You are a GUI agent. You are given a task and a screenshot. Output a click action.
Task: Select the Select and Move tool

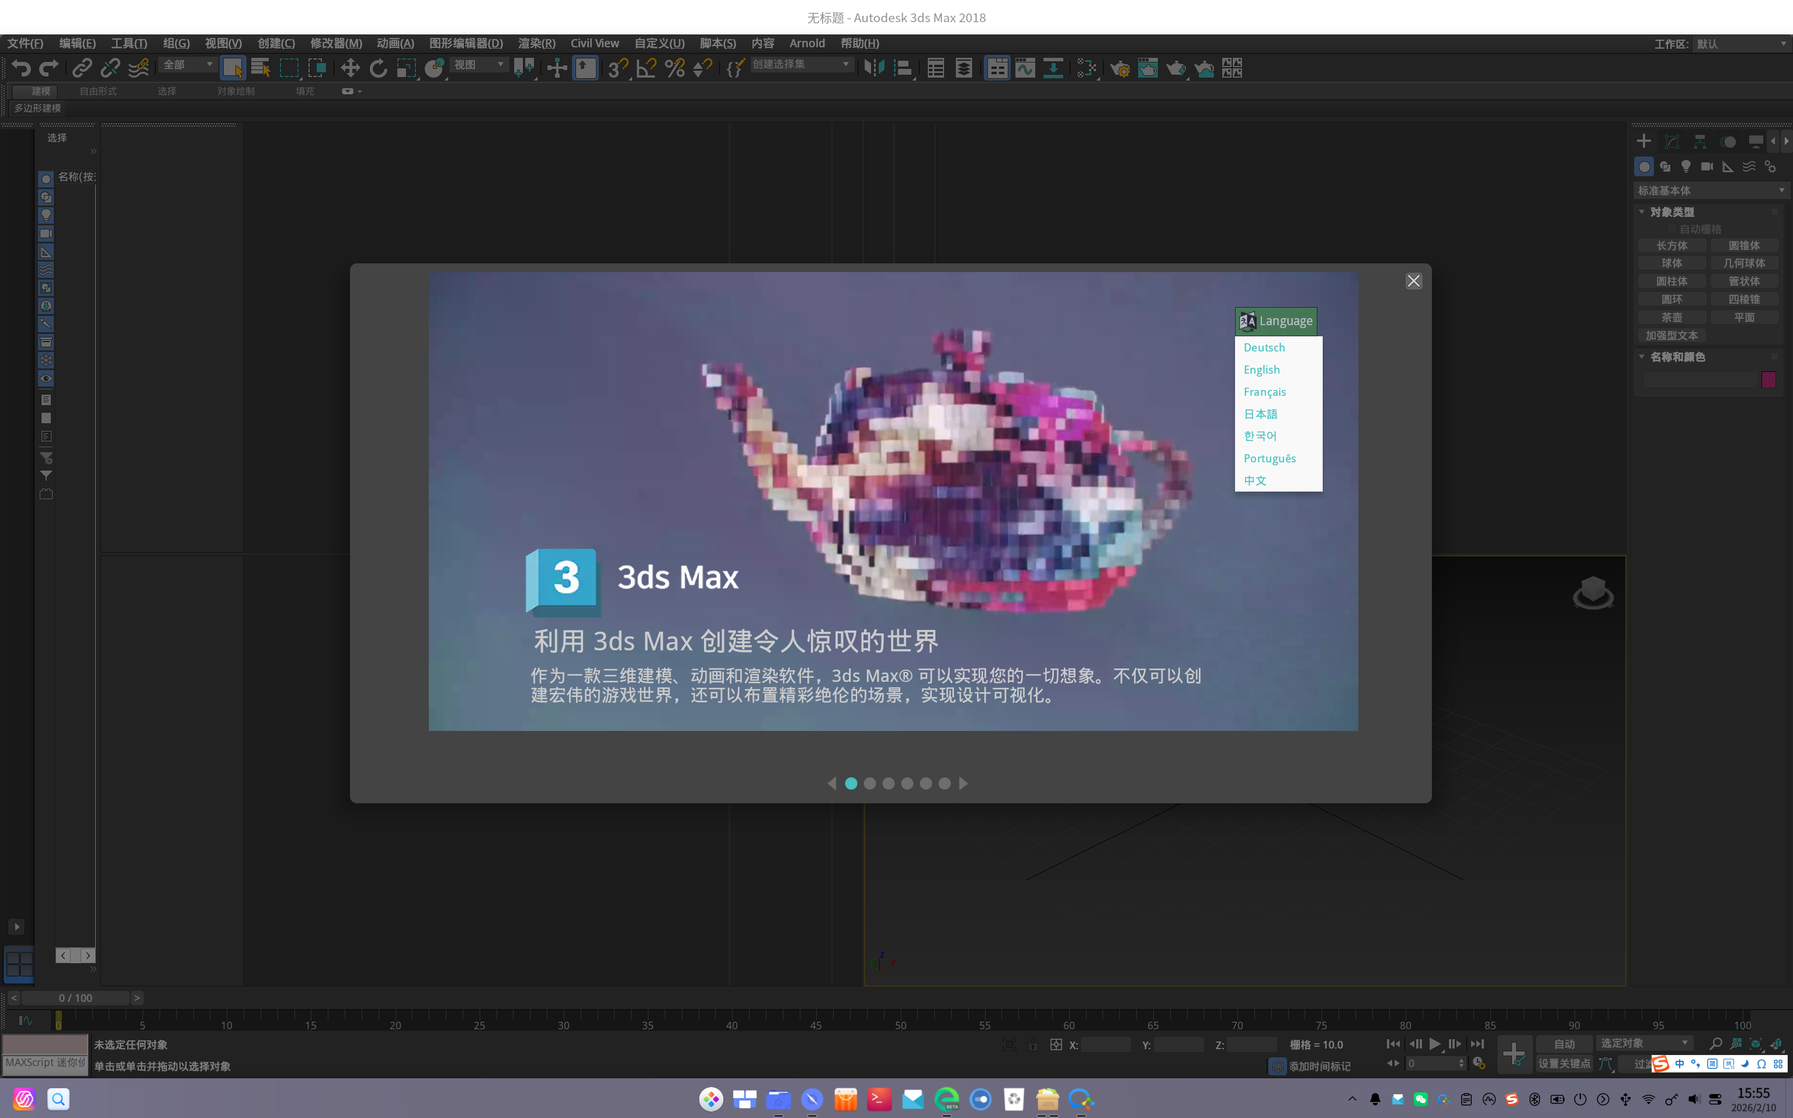click(x=351, y=68)
